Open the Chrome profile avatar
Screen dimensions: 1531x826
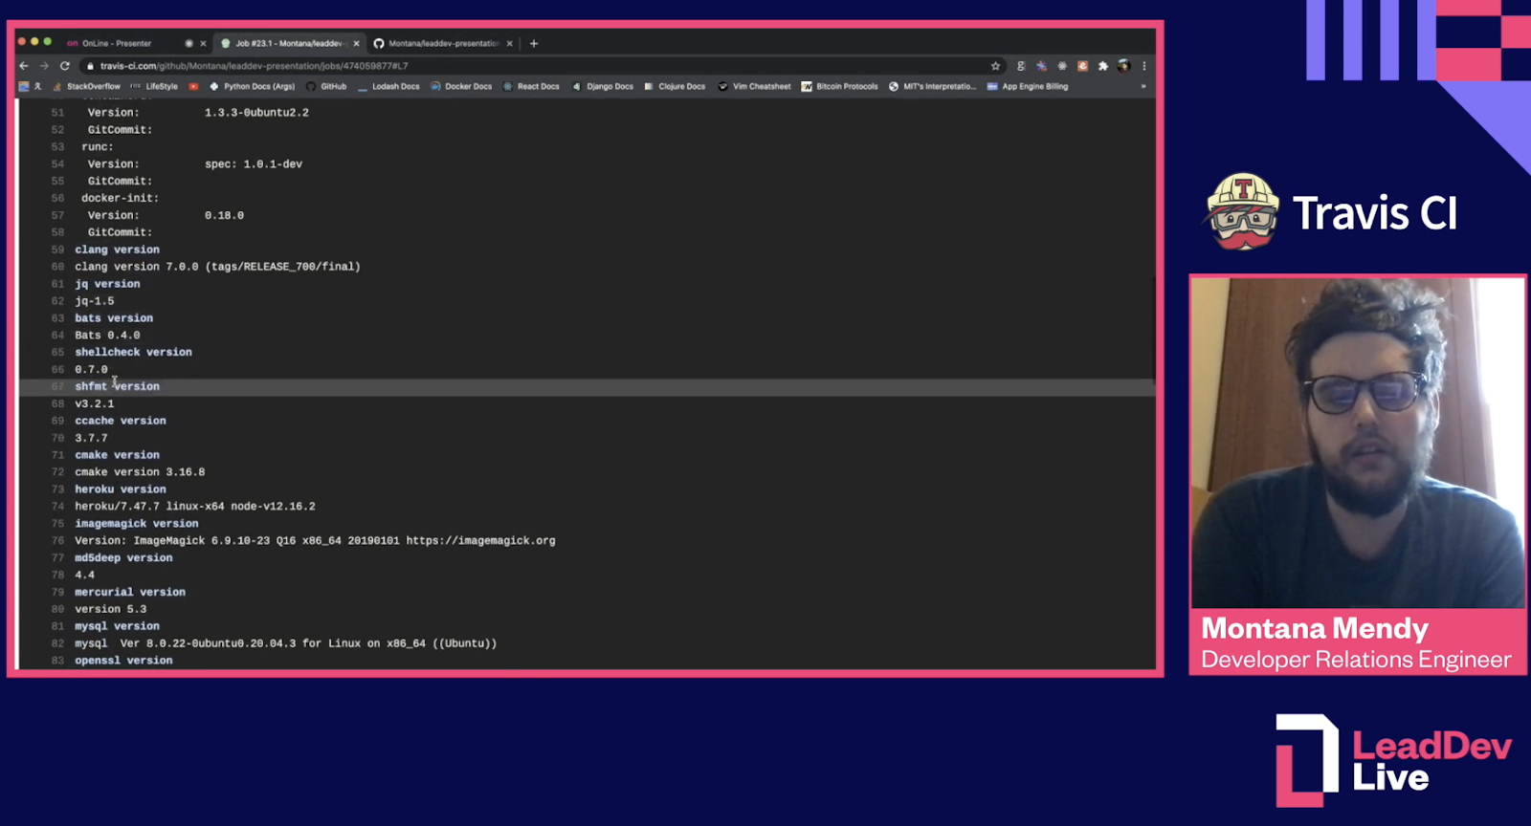[1123, 66]
